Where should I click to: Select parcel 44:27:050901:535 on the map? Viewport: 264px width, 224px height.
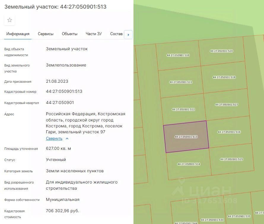239,216
